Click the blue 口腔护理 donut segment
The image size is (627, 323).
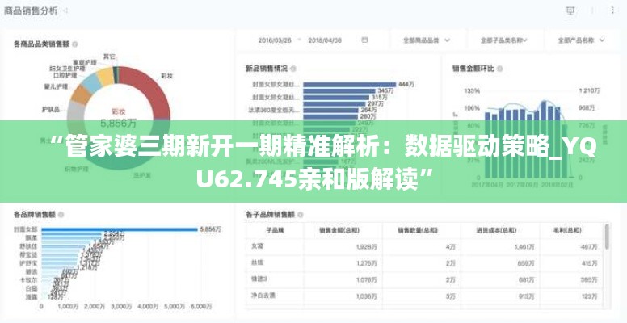pos(91,83)
